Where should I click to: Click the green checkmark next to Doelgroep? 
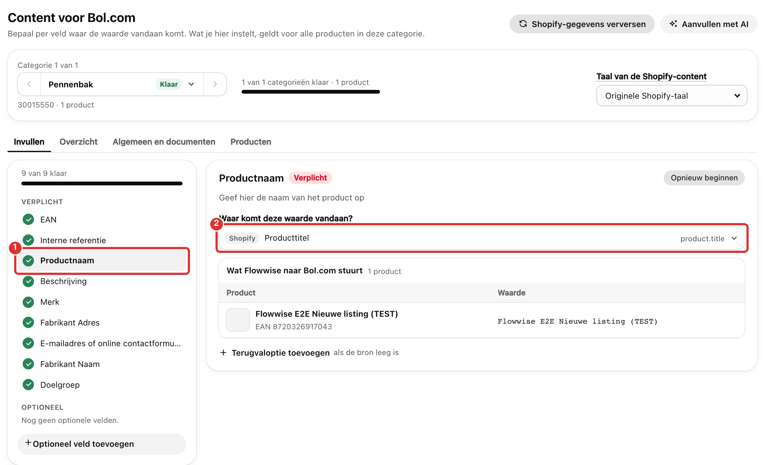pyautogui.click(x=28, y=385)
